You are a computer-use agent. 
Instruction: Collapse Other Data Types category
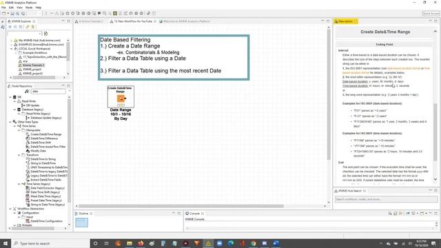coord(10,122)
